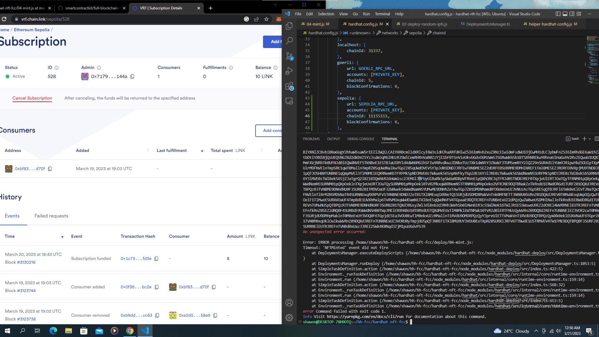599x337 pixels.
Task: Switch to the Failed requests tab
Action: (51, 216)
